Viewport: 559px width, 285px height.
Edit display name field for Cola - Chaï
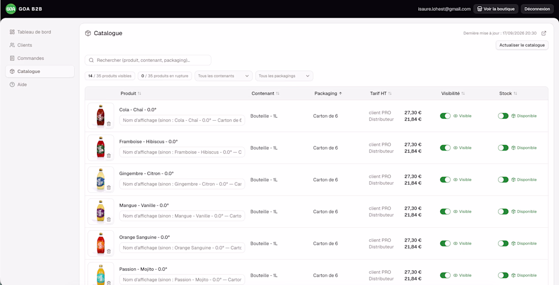pos(182,120)
